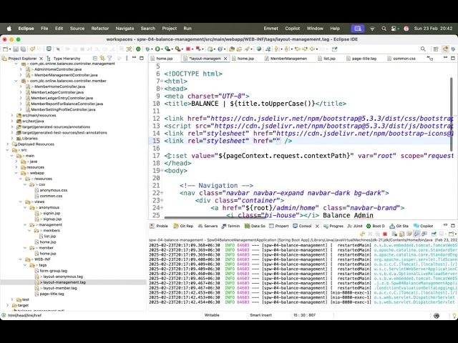Expand the Deployed Resources node
458x343 pixels.
click(7, 144)
